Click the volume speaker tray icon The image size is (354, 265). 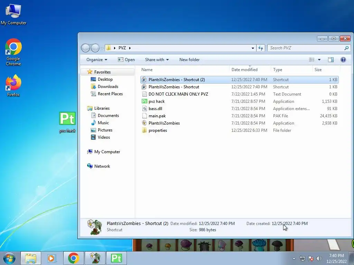tap(319, 258)
